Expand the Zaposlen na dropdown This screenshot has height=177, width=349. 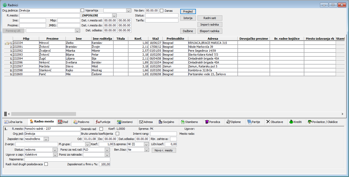pyautogui.click(x=46, y=139)
